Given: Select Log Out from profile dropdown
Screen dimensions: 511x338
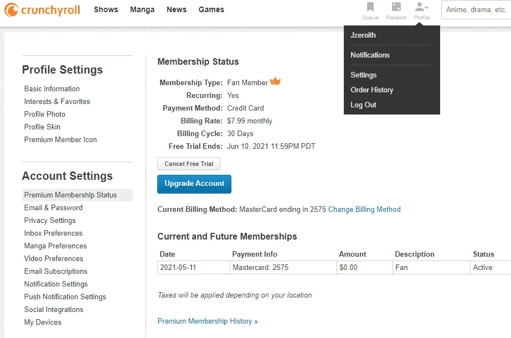Looking at the screenshot, I should [x=363, y=105].
